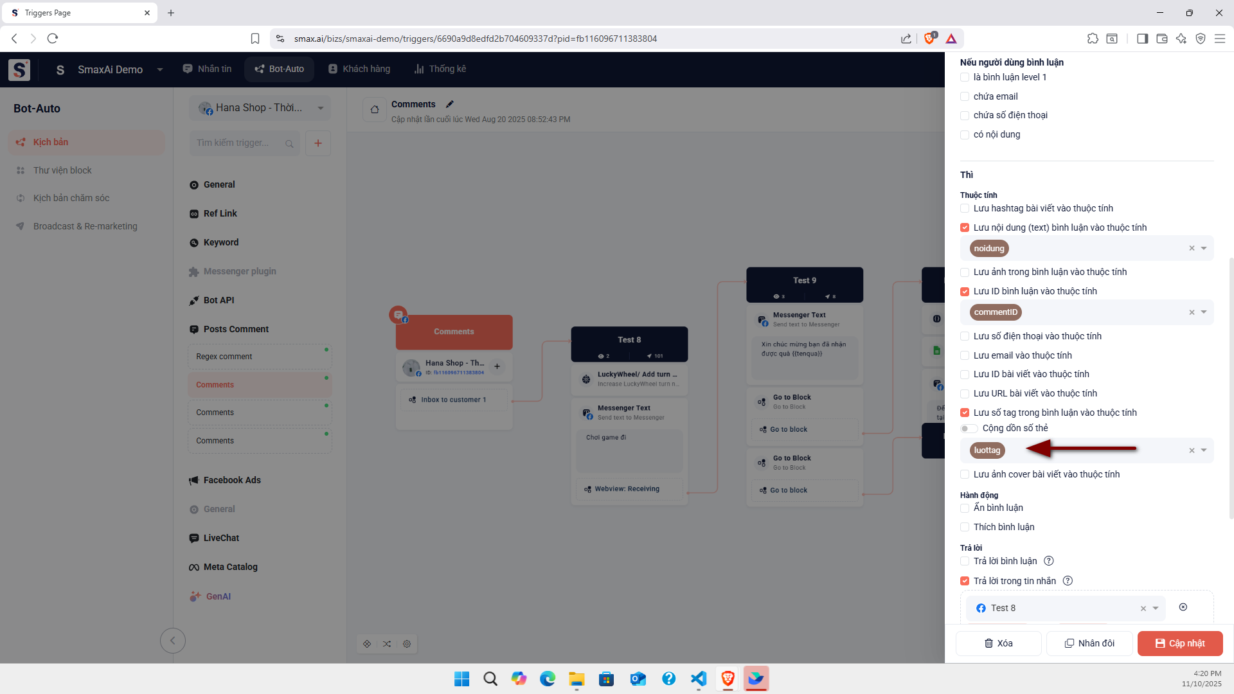Screen dimensions: 1234x694
Task: Switch to the Khách hàng tab
Action: coord(359,69)
